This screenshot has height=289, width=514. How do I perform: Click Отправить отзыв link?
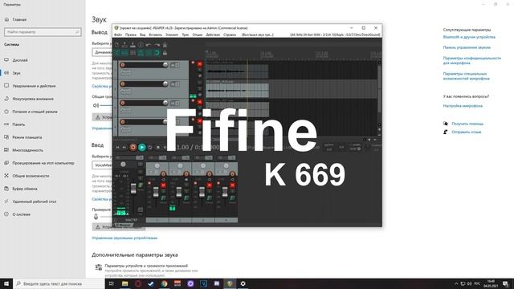click(x=467, y=132)
